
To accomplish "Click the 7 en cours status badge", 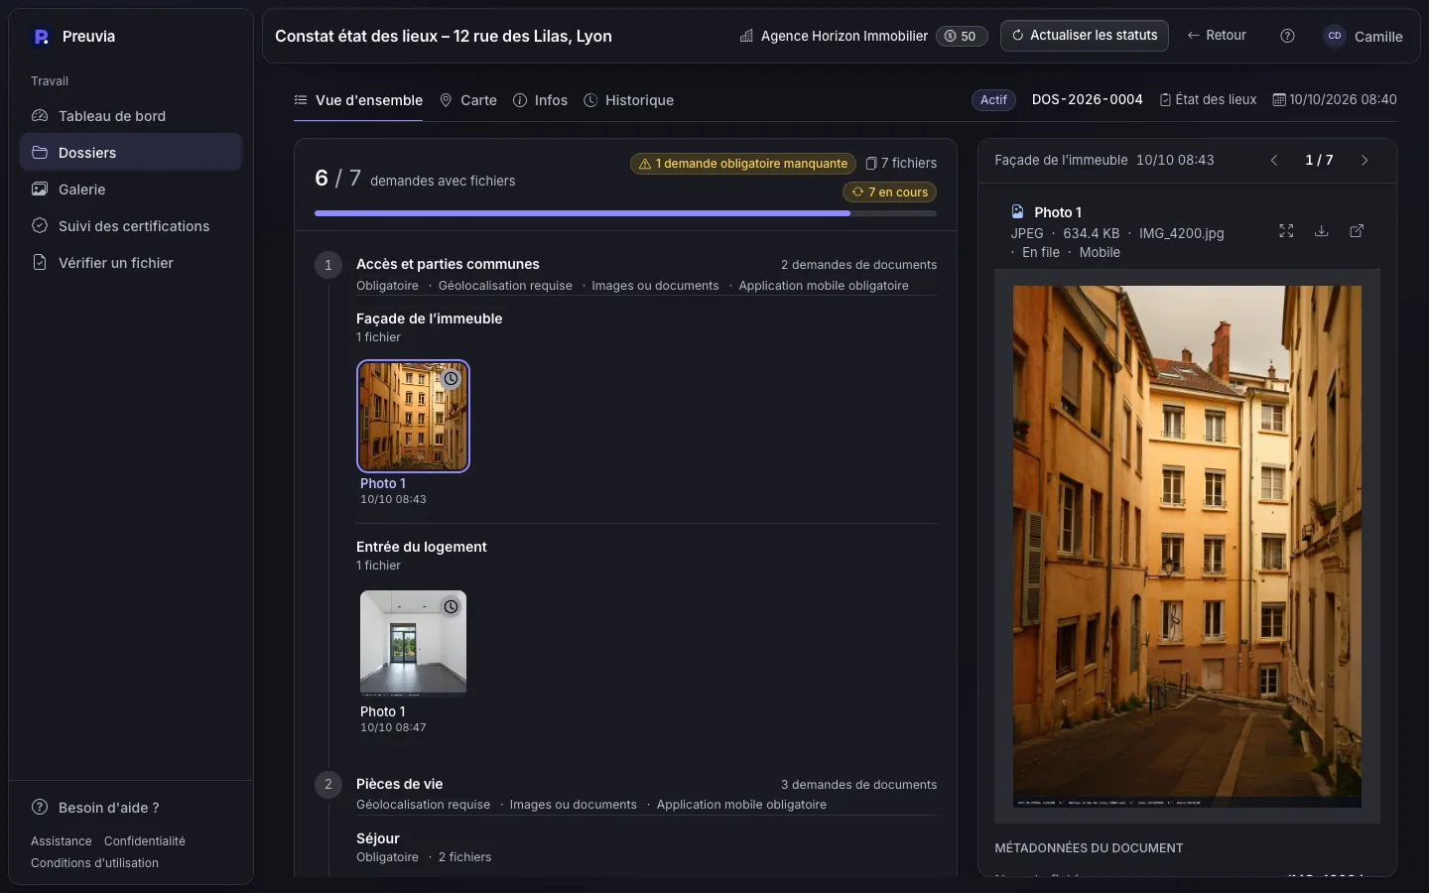I will tap(889, 192).
